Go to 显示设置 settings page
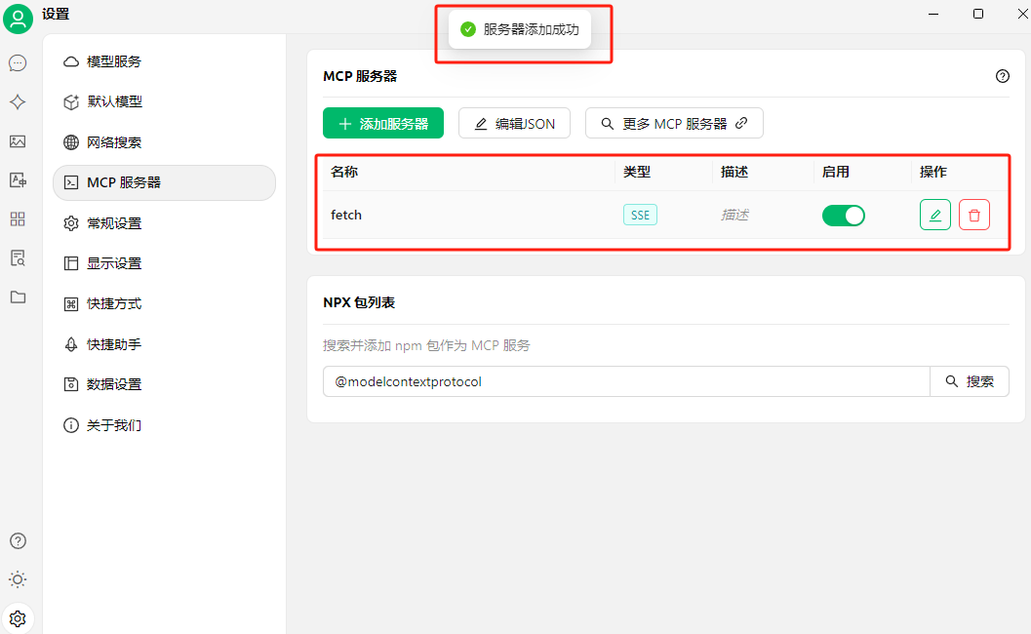Image resolution: width=1031 pixels, height=634 pixels. (x=114, y=263)
